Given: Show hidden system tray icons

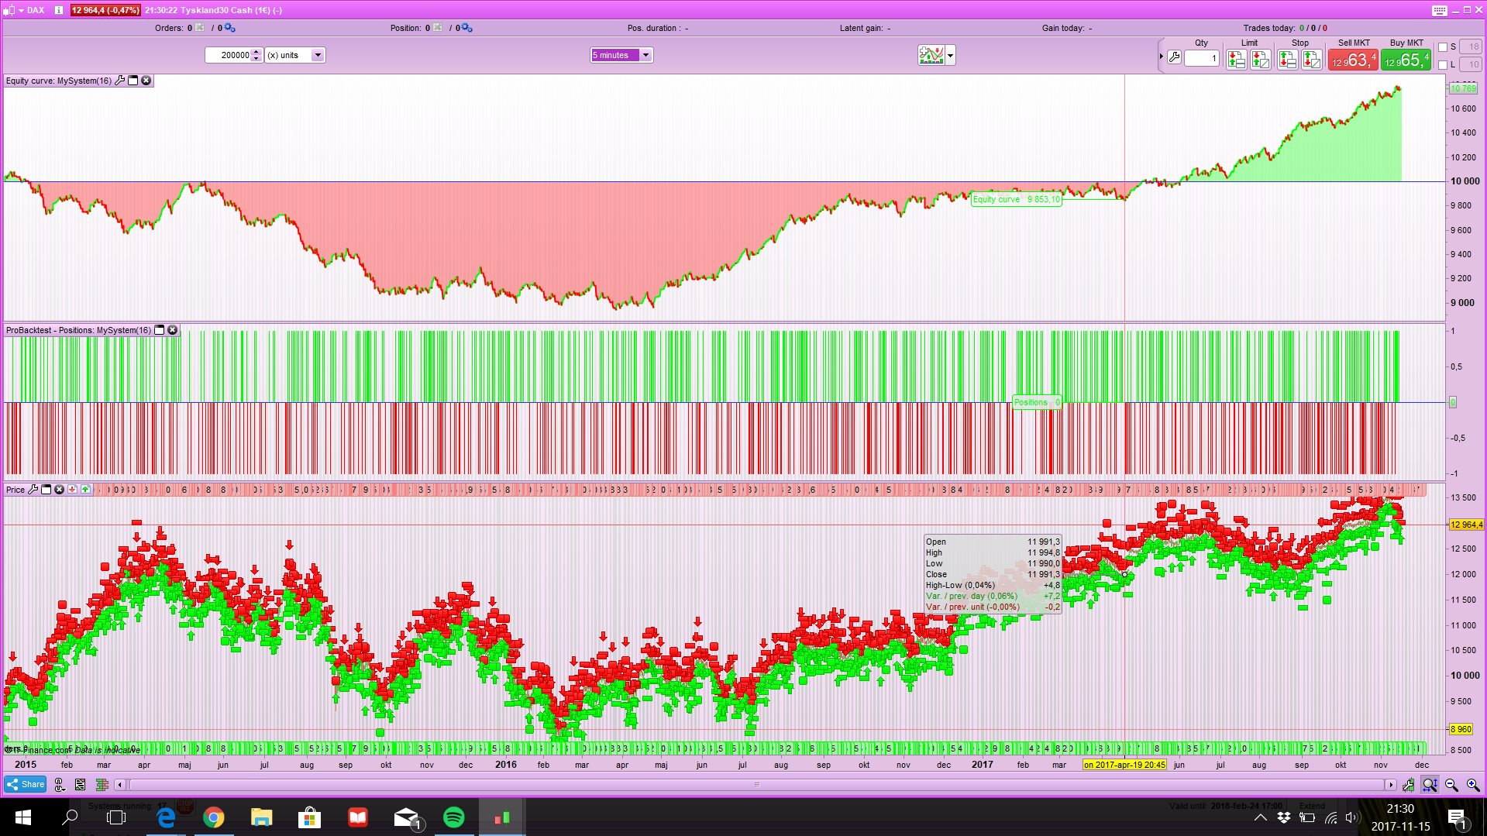Looking at the screenshot, I should coord(1261,817).
